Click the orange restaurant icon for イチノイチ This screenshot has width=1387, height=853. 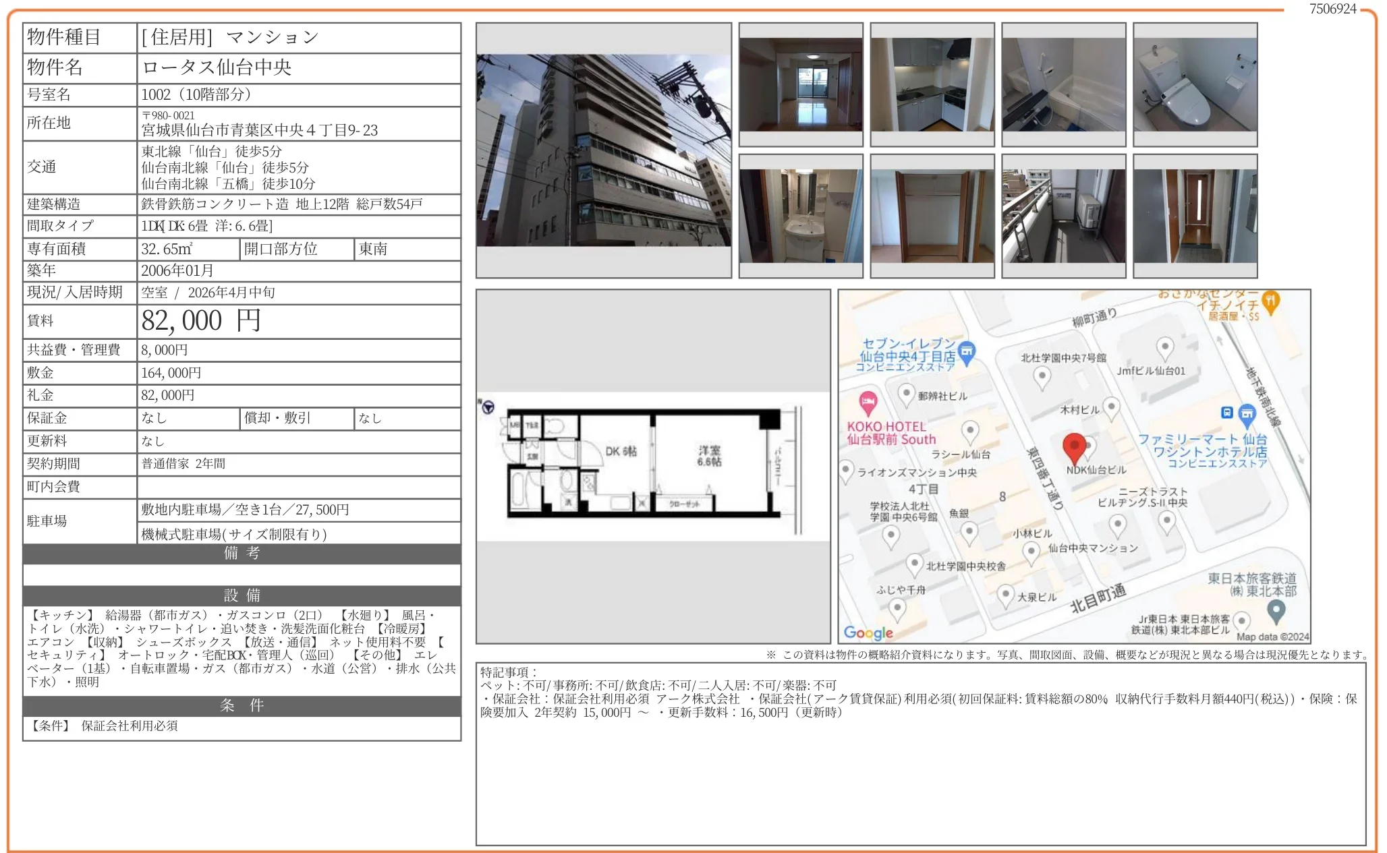click(1270, 301)
